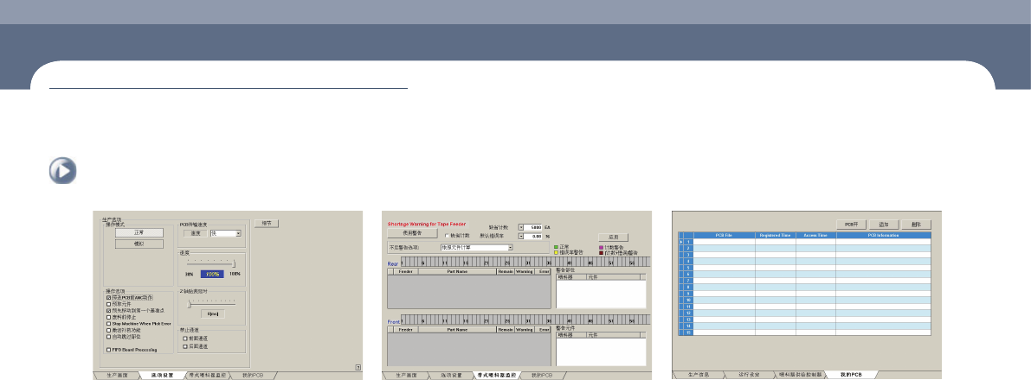Screen dimensions: 1031x380
Task: Click the 模拟 operation mode button
Action: (139, 244)
